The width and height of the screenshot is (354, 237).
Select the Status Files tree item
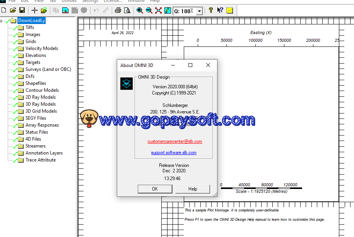tap(37, 132)
